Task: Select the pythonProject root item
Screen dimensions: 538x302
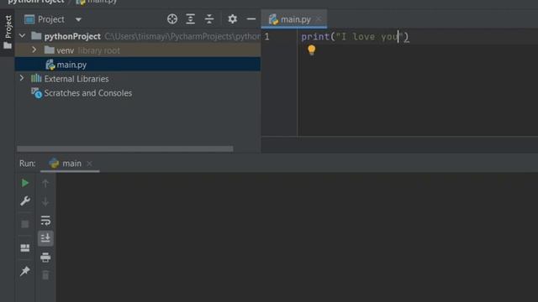Action: coord(137,36)
